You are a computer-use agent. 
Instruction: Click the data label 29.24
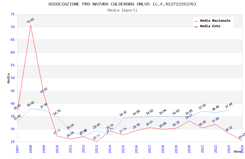pos(70,127)
